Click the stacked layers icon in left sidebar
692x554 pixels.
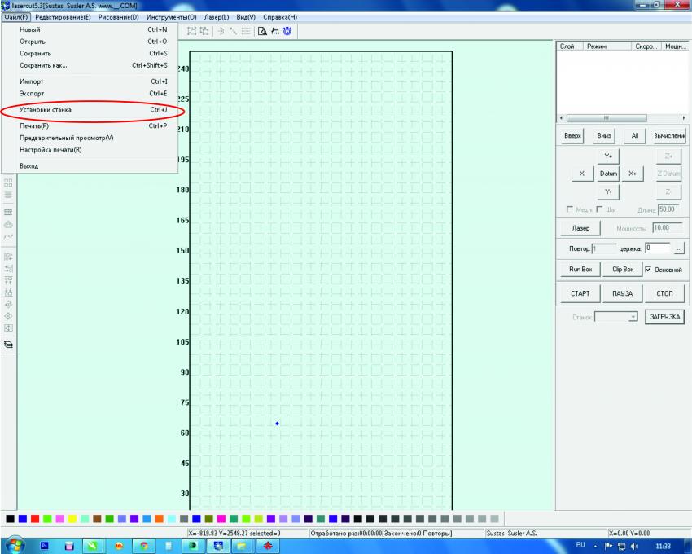coord(9,345)
